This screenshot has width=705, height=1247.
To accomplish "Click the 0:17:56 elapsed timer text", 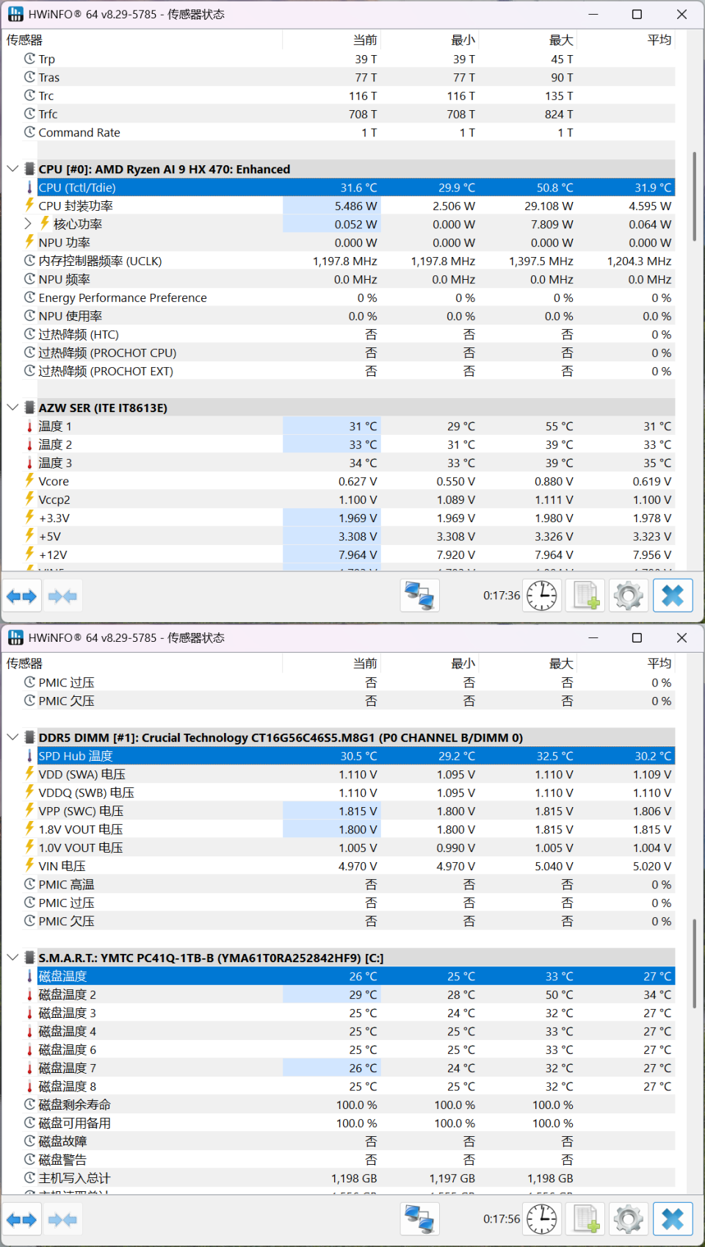I will 502,1219.
